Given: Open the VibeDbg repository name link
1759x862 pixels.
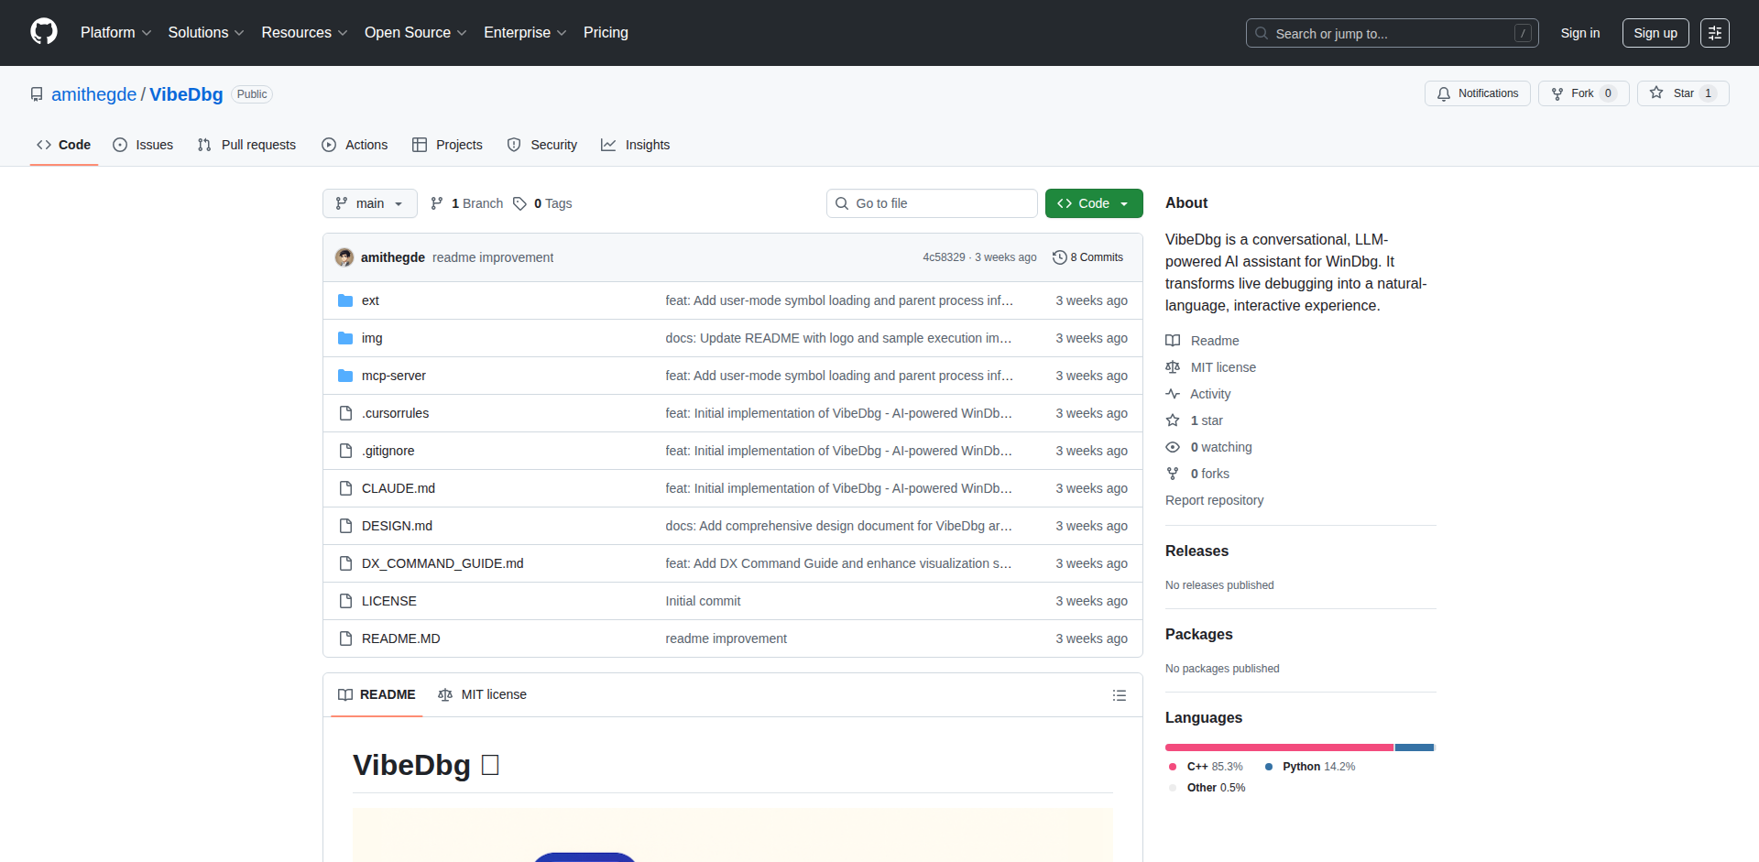Looking at the screenshot, I should (186, 94).
